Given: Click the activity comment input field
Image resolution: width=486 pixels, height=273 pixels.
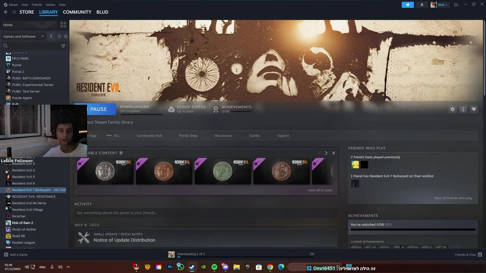Looking at the screenshot, I should tap(205, 213).
